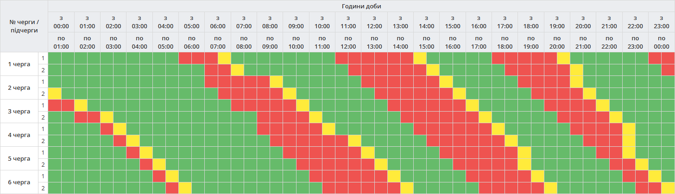This screenshot has height=194, width=675.
Task: Click the 'з 18:00' column header
Action: (531, 22)
